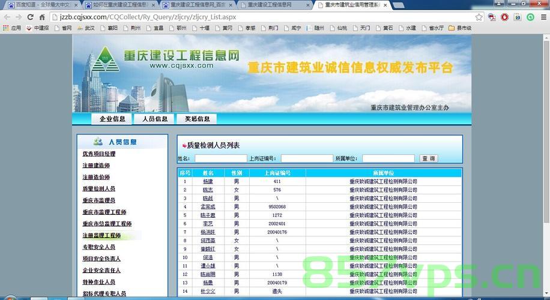Viewport: 550px width, 300px height.
Task: Click the 查询 search button
Action: [429, 158]
